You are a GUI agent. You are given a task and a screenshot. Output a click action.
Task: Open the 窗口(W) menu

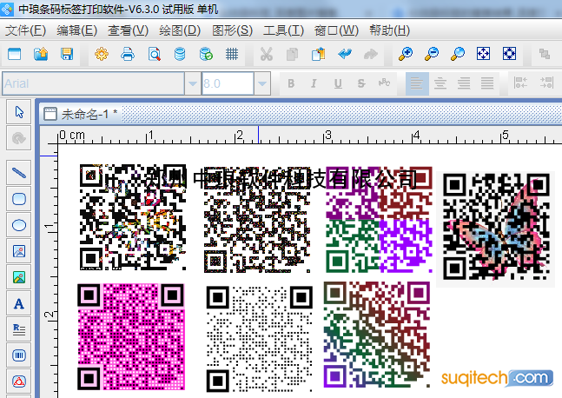336,30
